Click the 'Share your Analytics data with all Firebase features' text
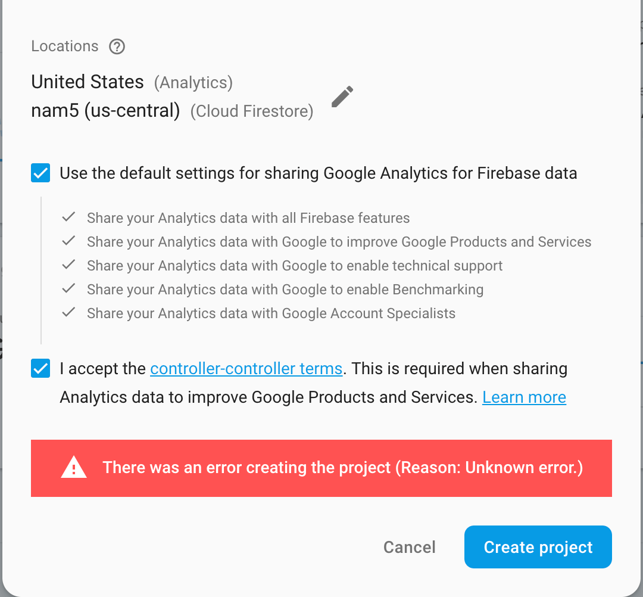643x597 pixels. click(248, 217)
